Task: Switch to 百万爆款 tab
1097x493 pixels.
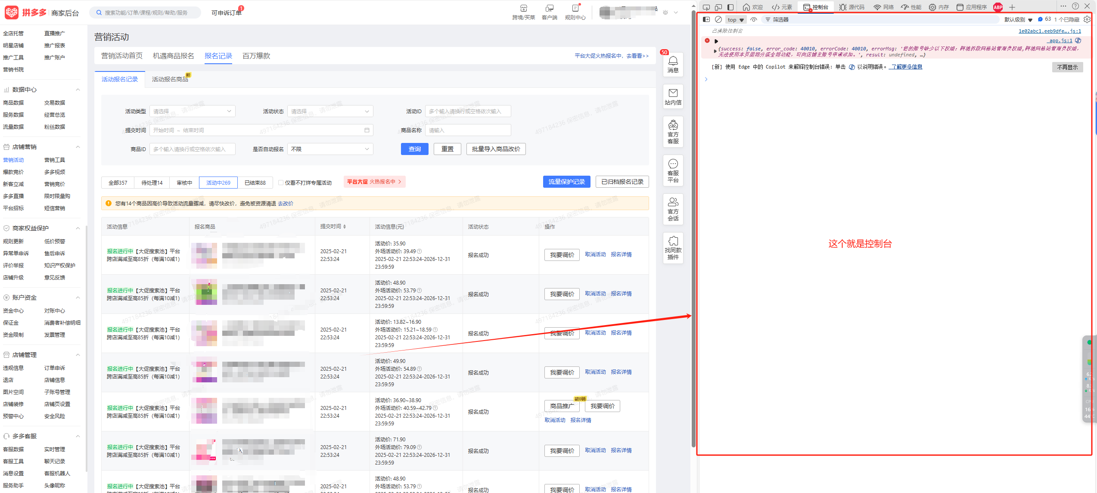Action: click(256, 56)
